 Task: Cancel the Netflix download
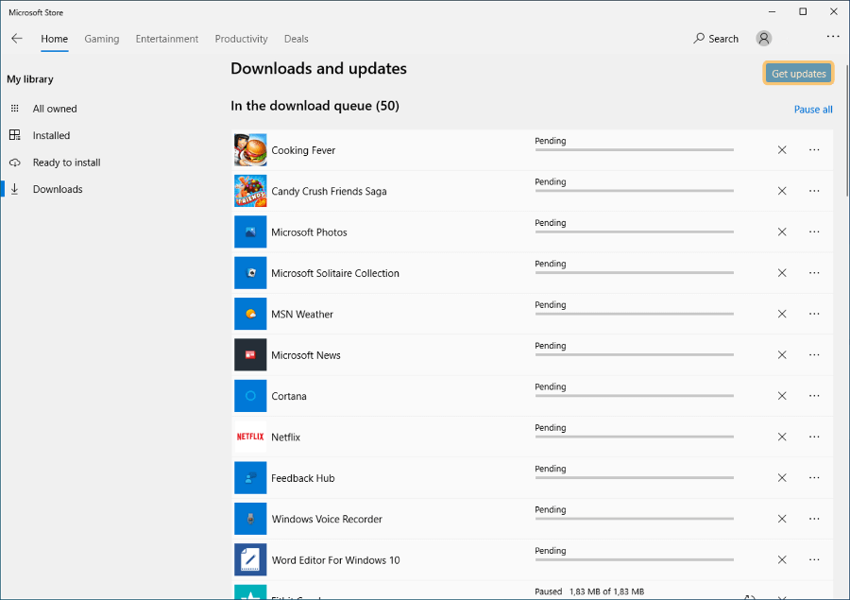coord(782,437)
